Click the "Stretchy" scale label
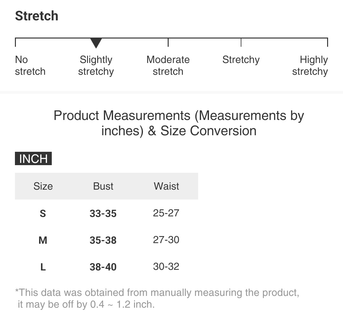 pos(241,60)
